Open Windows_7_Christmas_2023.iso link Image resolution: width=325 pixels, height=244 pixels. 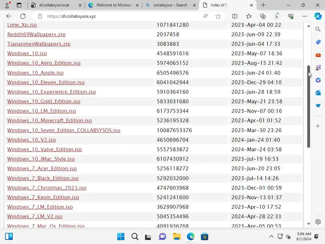(47, 188)
